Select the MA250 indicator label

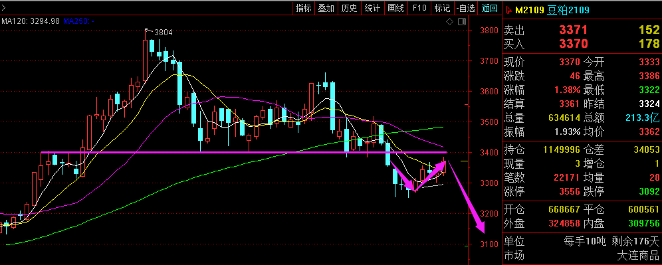click(79, 21)
